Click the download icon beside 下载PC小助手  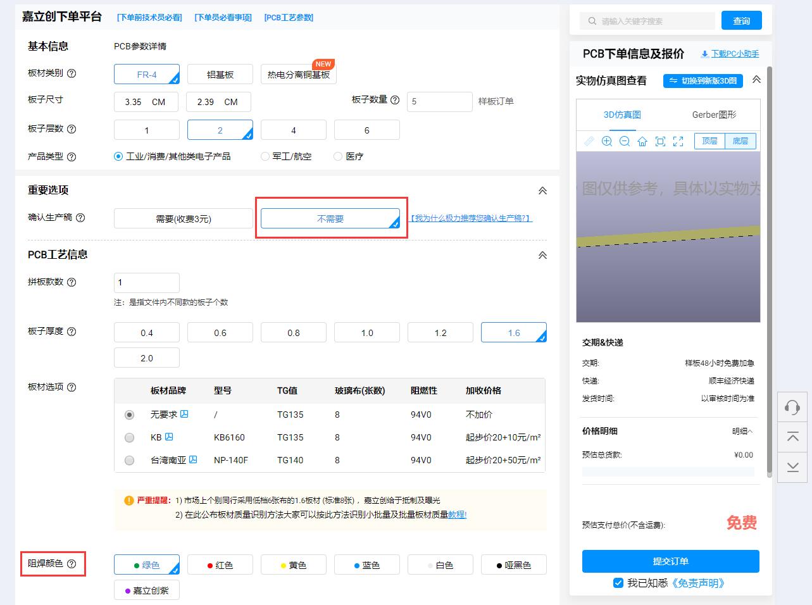coord(704,54)
